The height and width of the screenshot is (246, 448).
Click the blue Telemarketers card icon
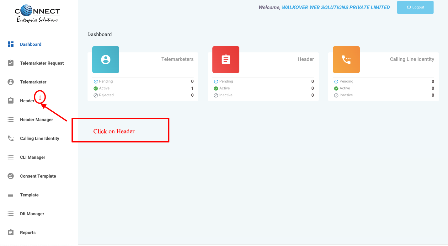(106, 60)
